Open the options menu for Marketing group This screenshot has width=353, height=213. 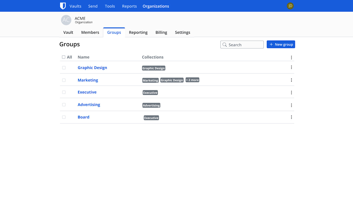[x=291, y=80]
